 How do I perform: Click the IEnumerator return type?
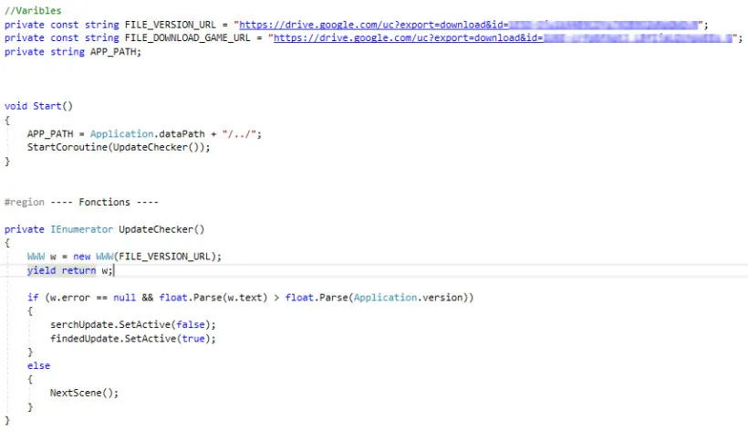(x=81, y=229)
